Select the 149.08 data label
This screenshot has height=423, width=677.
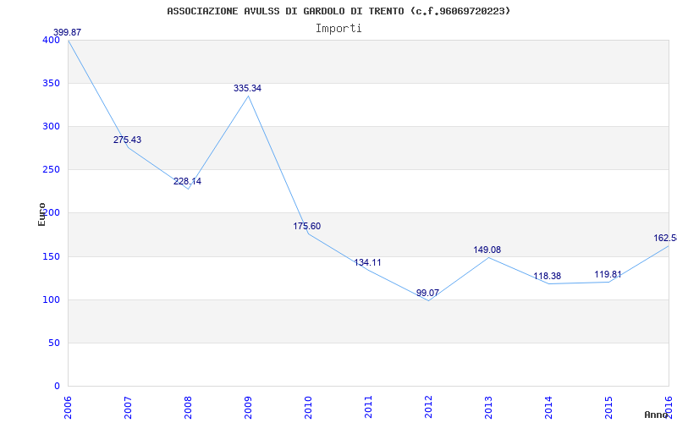click(x=487, y=250)
